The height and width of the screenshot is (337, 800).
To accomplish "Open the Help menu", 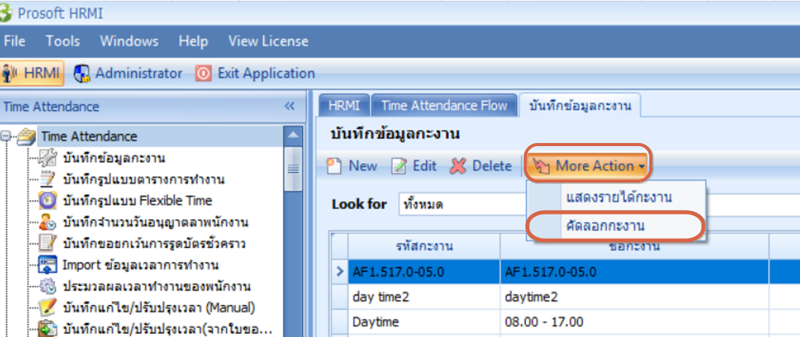I will tap(193, 41).
